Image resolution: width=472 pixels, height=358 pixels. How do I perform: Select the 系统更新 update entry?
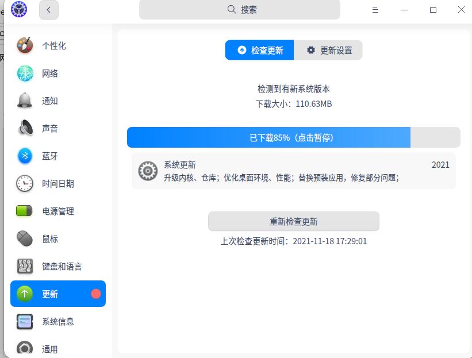click(293, 171)
